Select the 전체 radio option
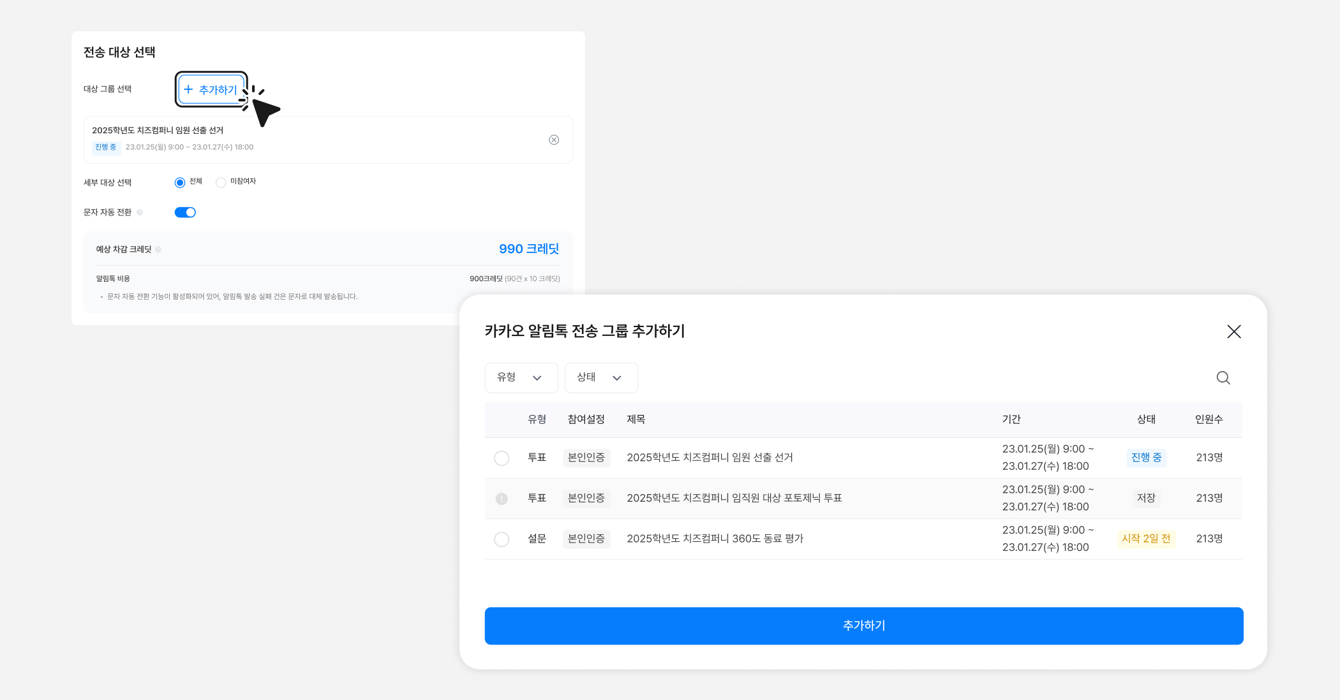The height and width of the screenshot is (700, 1340). coord(180,182)
